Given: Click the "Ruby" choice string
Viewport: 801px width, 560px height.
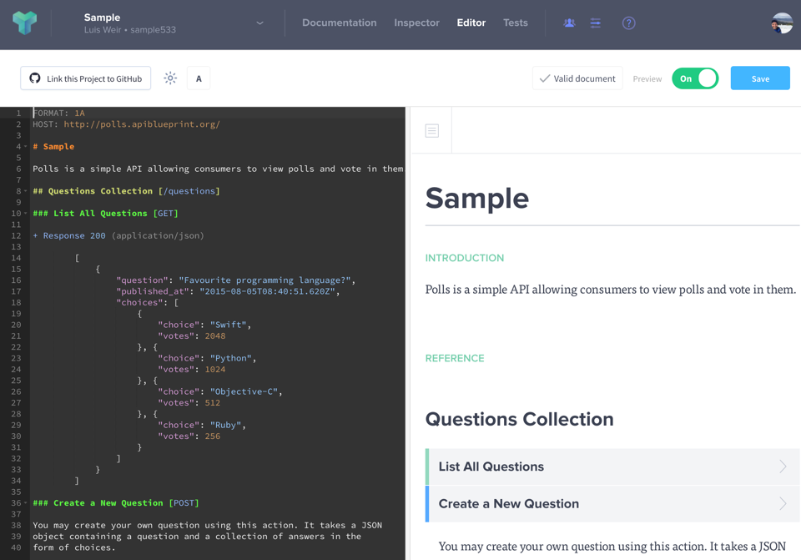Looking at the screenshot, I should click(226, 425).
